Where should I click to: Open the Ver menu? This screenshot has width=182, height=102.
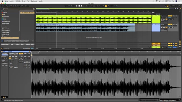tap(28, 1)
